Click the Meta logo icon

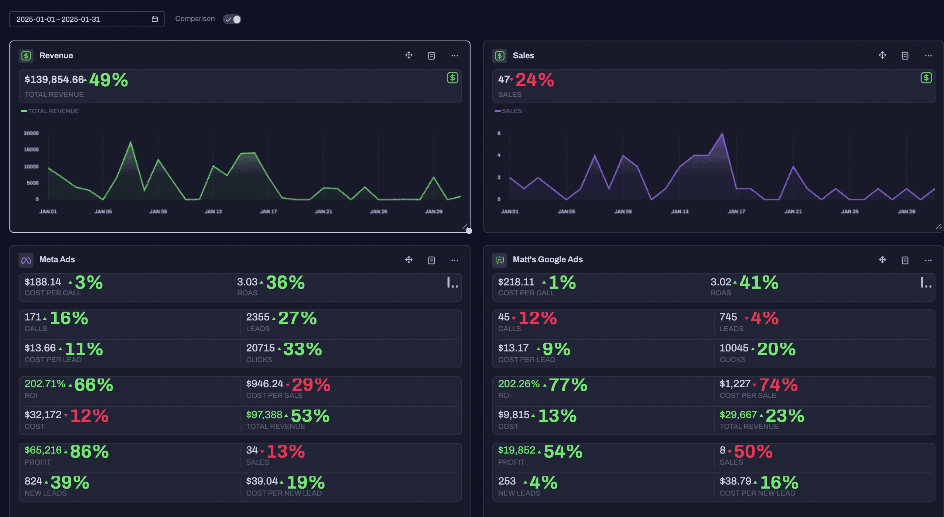click(26, 260)
